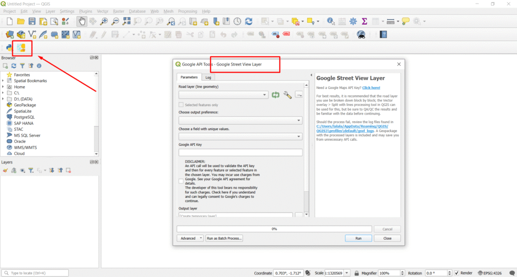Click the Google API Key input field
Image resolution: width=517 pixels, height=277 pixels.
(x=240, y=152)
